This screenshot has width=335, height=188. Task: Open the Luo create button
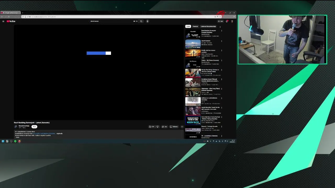pyautogui.click(x=221, y=21)
